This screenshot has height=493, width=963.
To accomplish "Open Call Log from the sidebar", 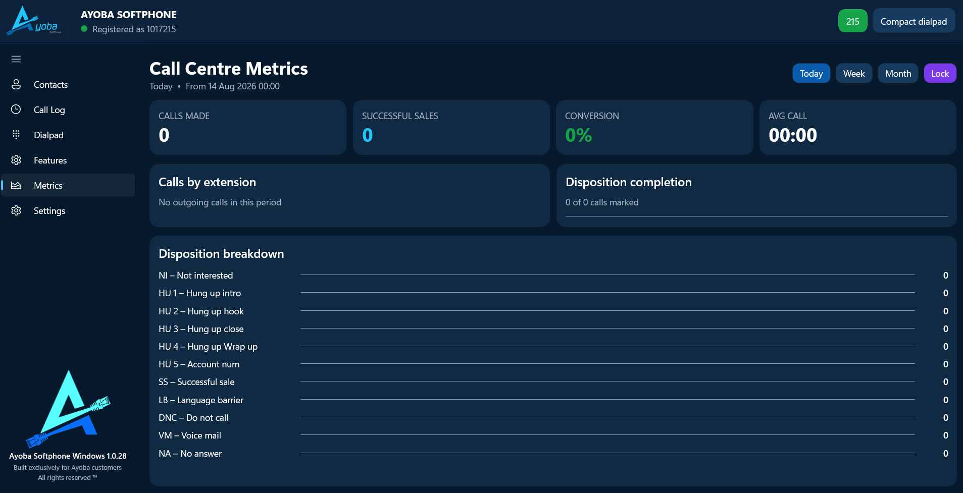I will 68,109.
